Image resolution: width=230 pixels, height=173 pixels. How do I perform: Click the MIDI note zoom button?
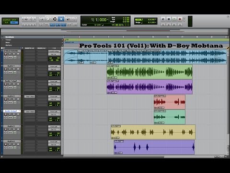31,19
